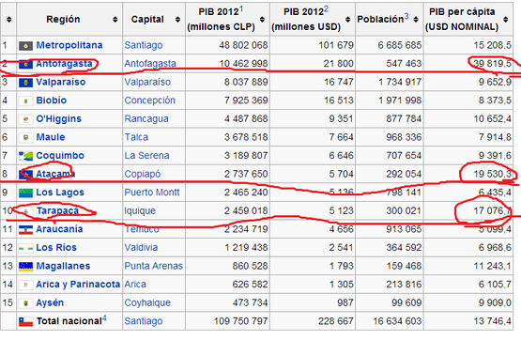Click the Metropolitana region flag icon
The image size is (521, 340).
click(25, 46)
